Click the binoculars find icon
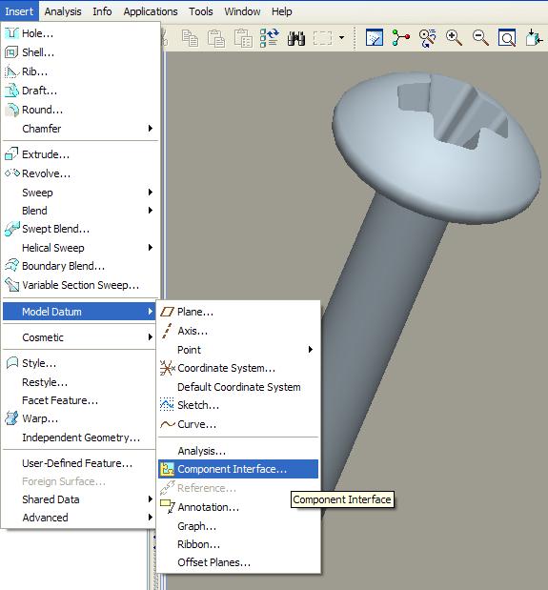Viewport: 548px width, 590px height. point(296,38)
